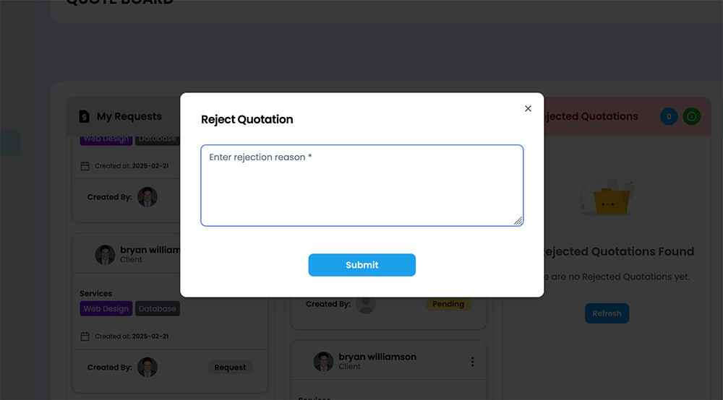Submit the rejection reason

click(362, 265)
